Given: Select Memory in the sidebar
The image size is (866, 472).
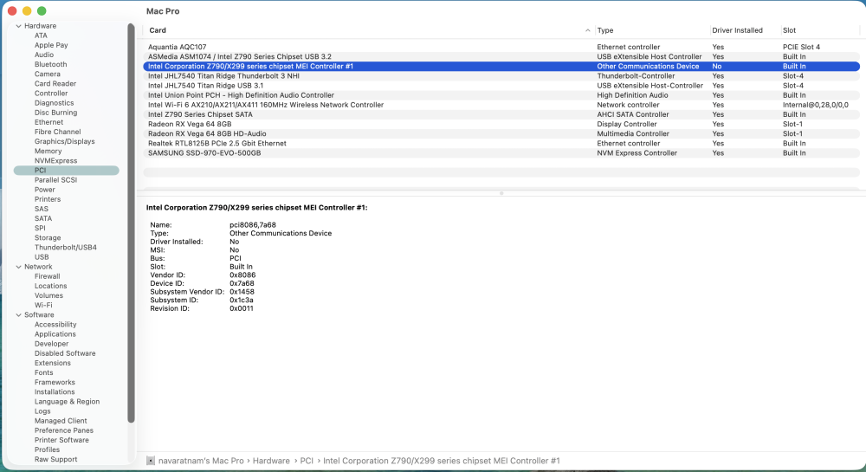Looking at the screenshot, I should click(48, 152).
